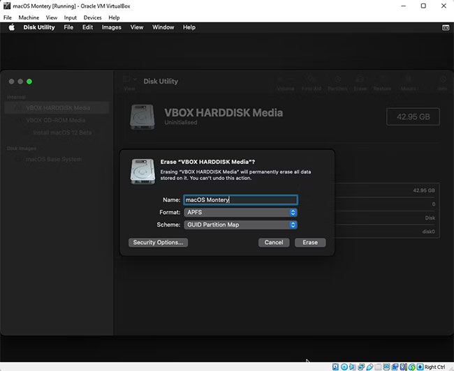
Task: Open the Format APFS dropdown
Action: tap(240, 212)
